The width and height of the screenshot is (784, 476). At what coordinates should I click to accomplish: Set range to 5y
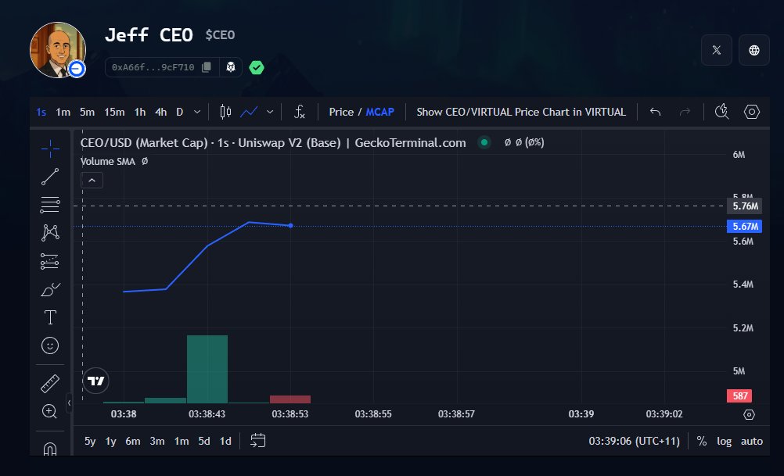point(90,441)
